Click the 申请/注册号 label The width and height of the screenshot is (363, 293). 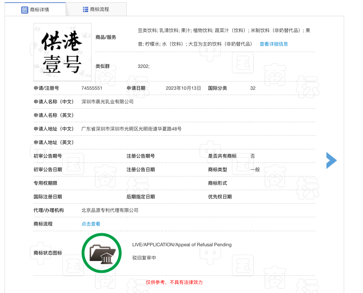click(x=46, y=88)
